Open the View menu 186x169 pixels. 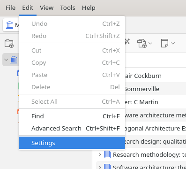click(x=46, y=8)
